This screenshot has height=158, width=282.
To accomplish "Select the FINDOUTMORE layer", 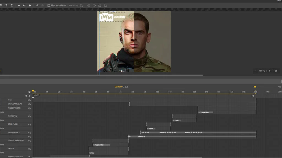I will (14, 108).
